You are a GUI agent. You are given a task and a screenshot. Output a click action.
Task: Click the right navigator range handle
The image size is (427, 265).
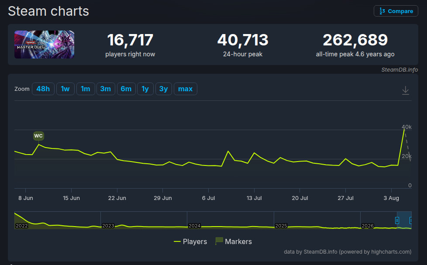point(411,220)
